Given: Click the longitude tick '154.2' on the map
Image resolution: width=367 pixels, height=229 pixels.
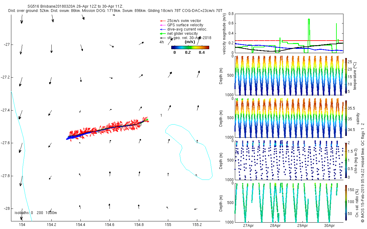Looking at the screenshot, I should 51,225.
